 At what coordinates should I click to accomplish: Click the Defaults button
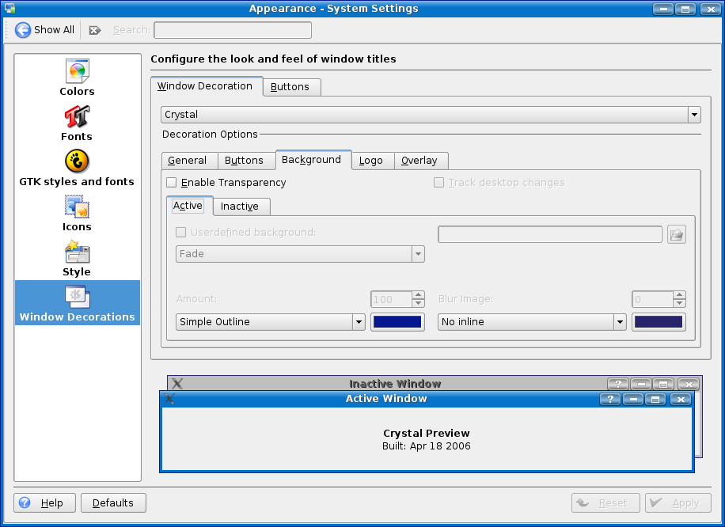(113, 502)
